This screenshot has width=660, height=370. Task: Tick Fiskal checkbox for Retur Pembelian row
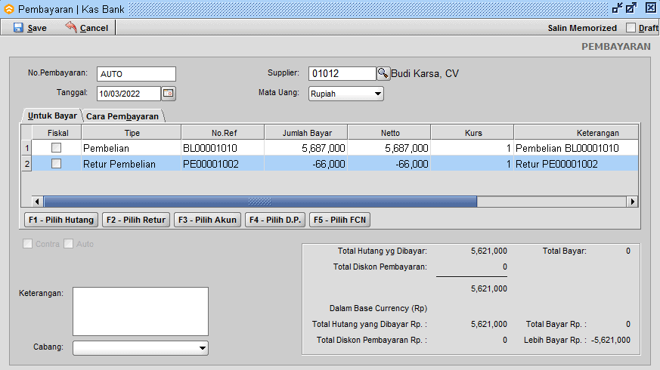[56, 164]
